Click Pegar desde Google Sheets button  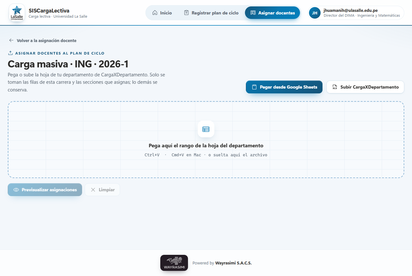click(x=284, y=87)
